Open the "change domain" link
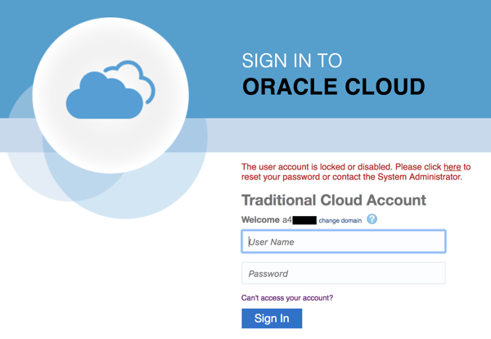The width and height of the screenshot is (491, 339). click(x=340, y=220)
